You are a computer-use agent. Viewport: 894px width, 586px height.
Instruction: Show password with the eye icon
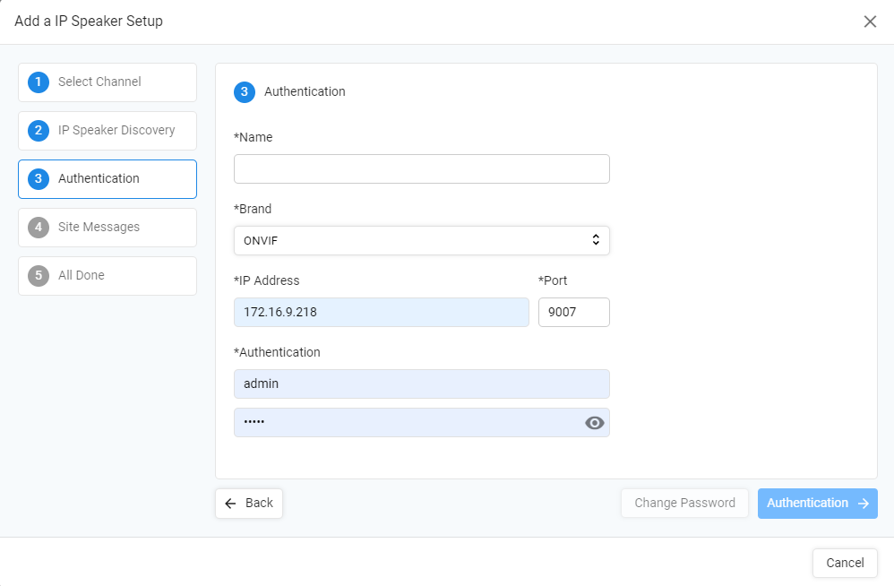coord(594,423)
